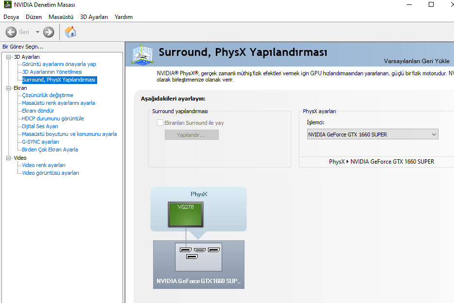Open Ekranı döndür page
The height and width of the screenshot is (303, 454).
[x=38, y=111]
